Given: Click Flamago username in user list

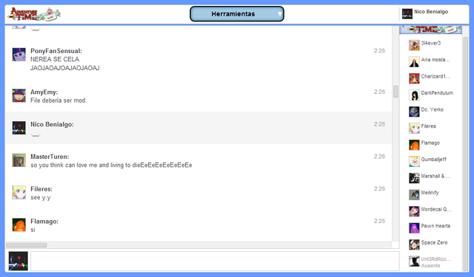Looking at the screenshot, I should 430,143.
